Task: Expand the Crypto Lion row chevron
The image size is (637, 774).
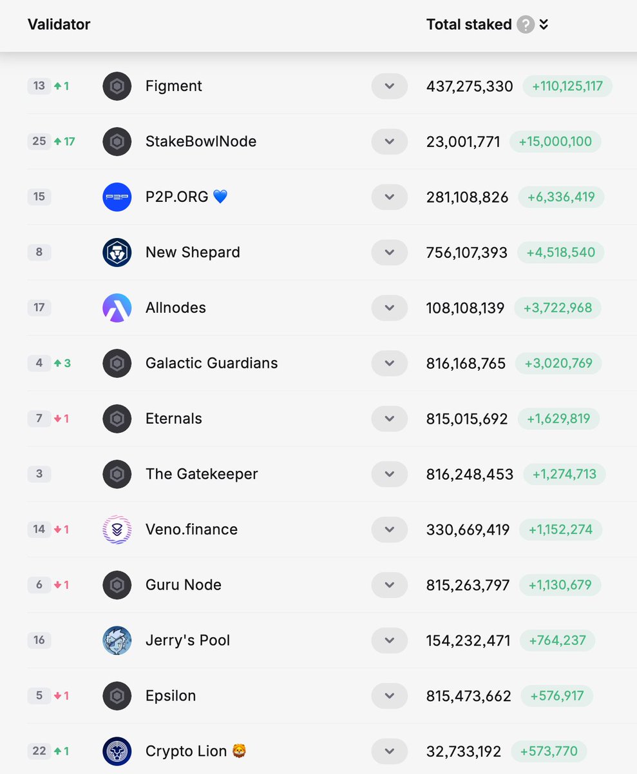Action: click(x=389, y=751)
